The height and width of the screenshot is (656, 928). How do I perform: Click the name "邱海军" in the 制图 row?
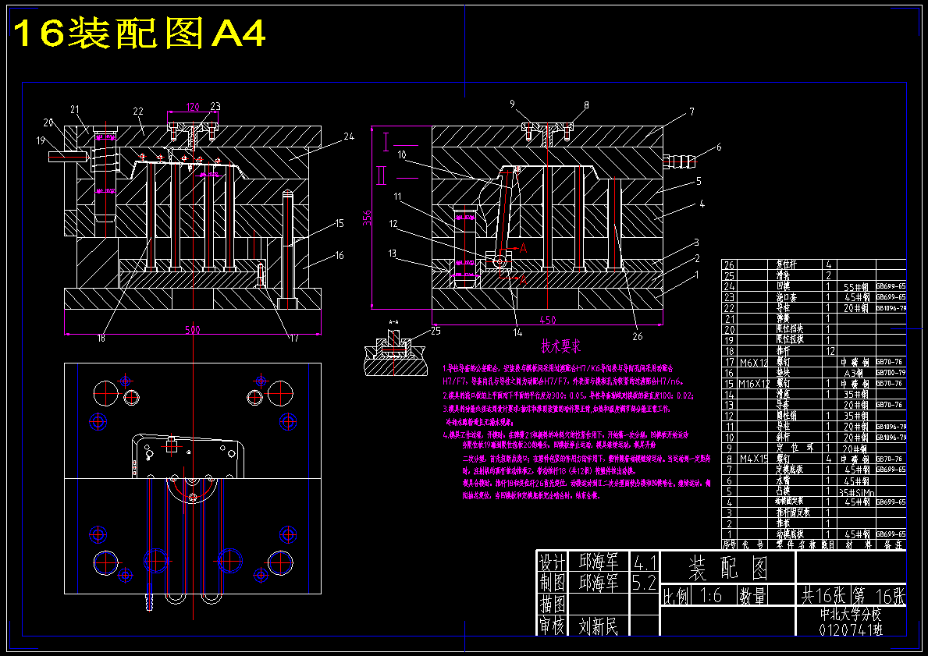[598, 583]
